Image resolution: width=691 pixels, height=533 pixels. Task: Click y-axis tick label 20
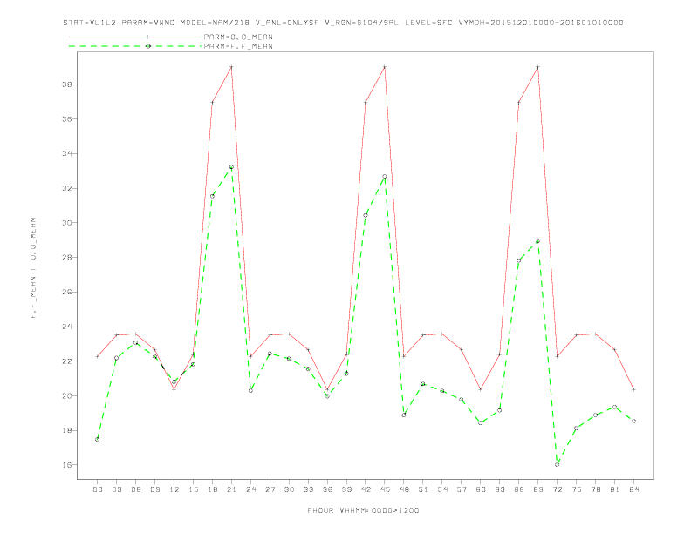67,395
